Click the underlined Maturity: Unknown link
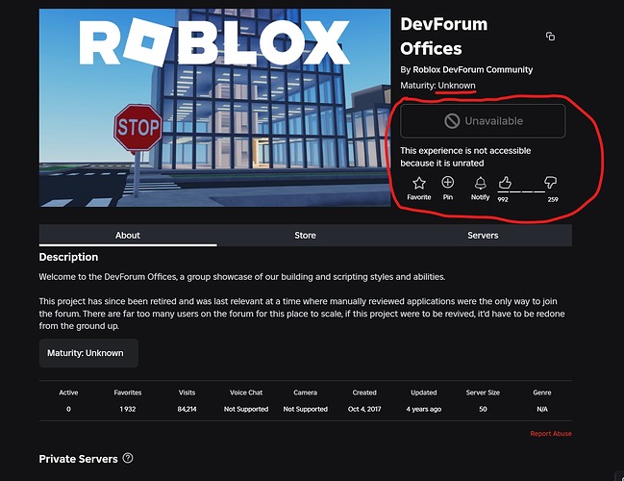Image resolution: width=624 pixels, height=481 pixels. (457, 86)
